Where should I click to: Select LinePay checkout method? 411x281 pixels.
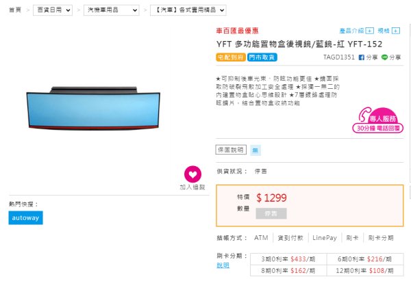tap(325, 238)
